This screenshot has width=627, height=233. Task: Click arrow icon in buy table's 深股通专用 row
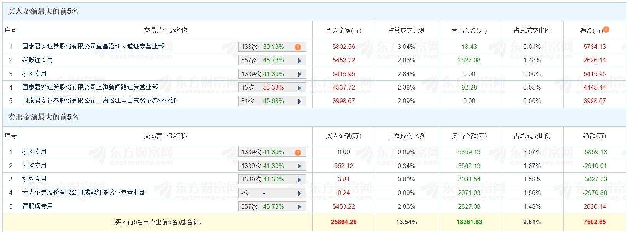(299, 60)
